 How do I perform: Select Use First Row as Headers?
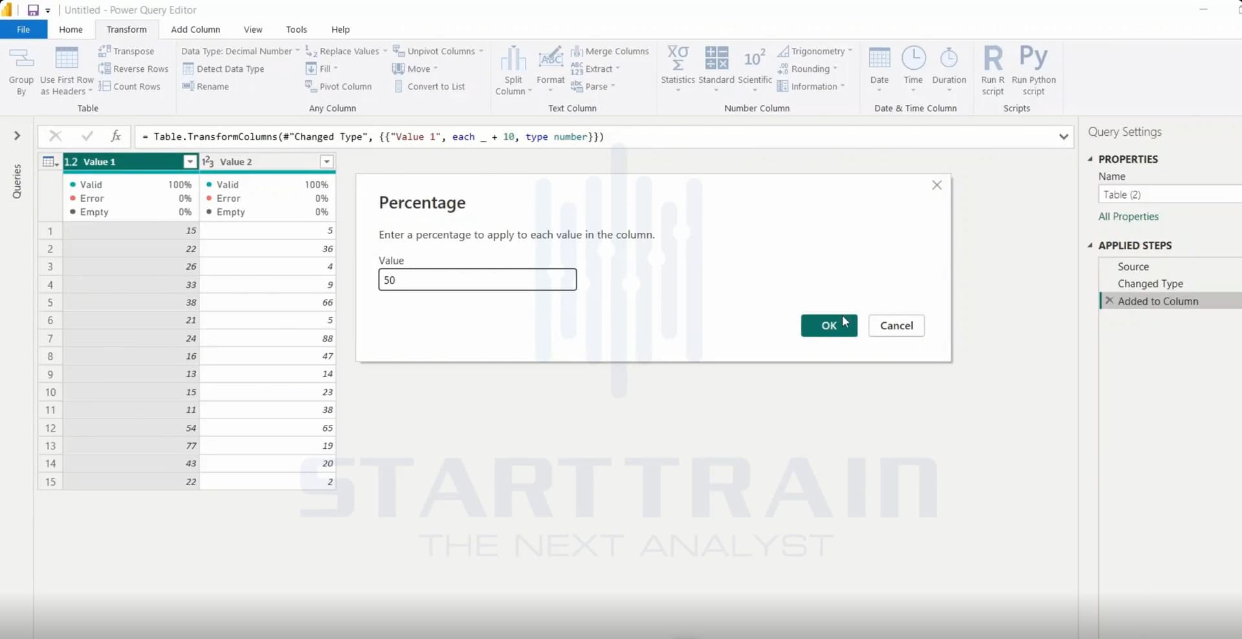click(67, 71)
